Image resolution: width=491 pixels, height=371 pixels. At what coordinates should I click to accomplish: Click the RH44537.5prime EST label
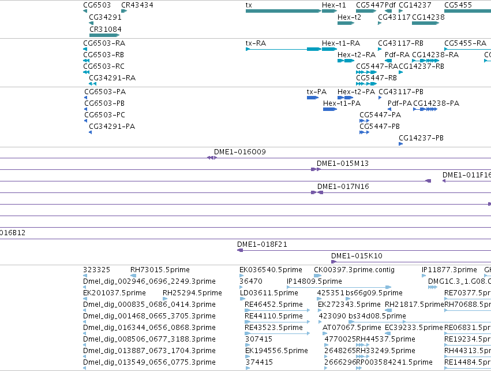point(386,339)
